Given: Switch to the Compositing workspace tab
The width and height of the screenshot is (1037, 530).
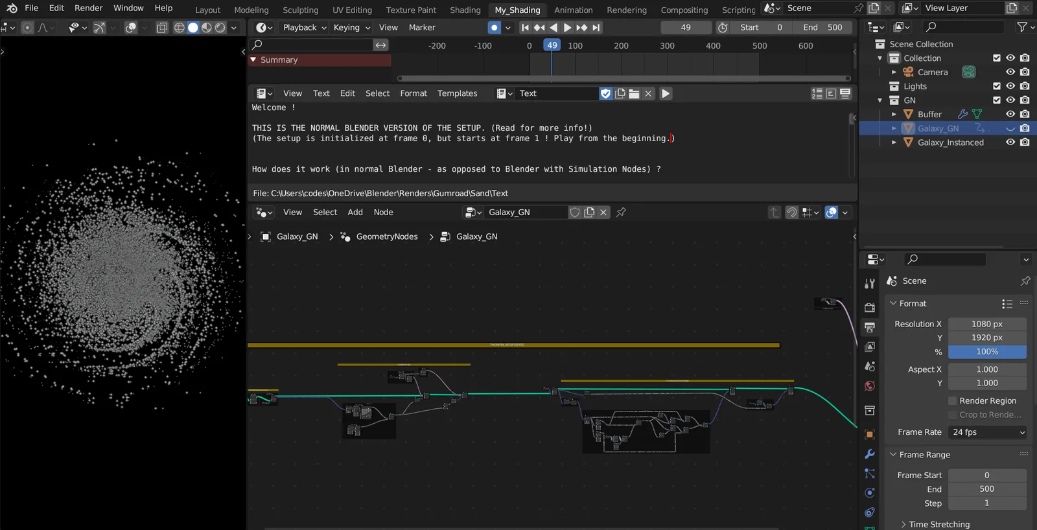Looking at the screenshot, I should click(x=684, y=10).
